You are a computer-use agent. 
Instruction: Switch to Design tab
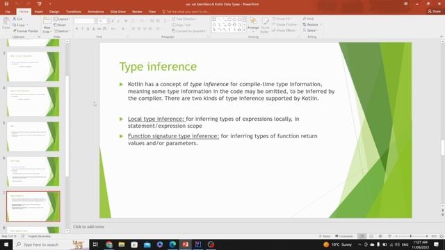click(54, 12)
